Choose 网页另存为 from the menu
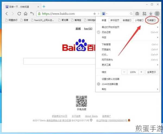This screenshot has width=163, height=134. coord(127,60)
